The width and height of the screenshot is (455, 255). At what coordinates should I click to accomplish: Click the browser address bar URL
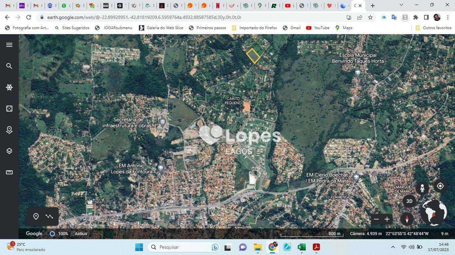click(x=144, y=17)
